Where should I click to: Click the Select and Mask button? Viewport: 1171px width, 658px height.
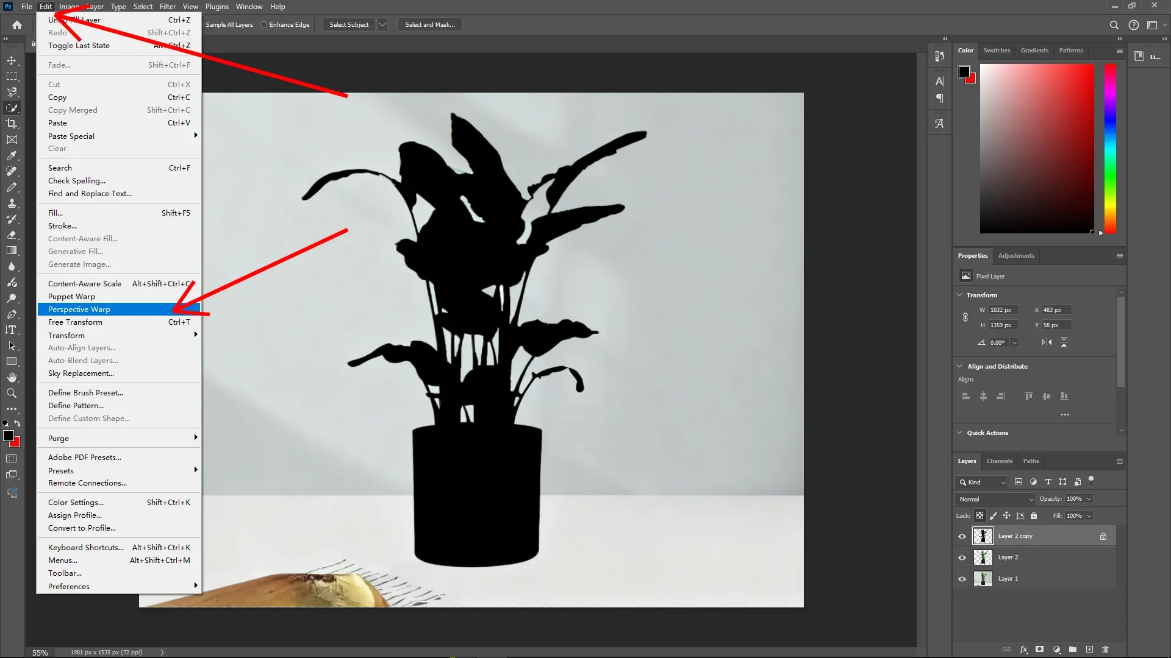[429, 24]
